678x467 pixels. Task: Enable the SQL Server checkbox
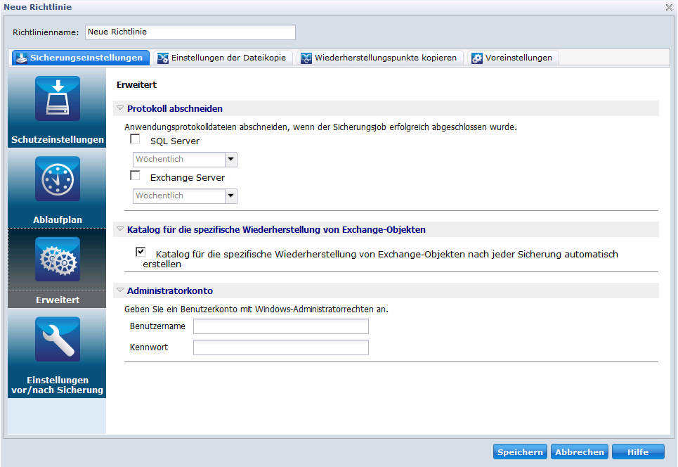[x=136, y=140]
